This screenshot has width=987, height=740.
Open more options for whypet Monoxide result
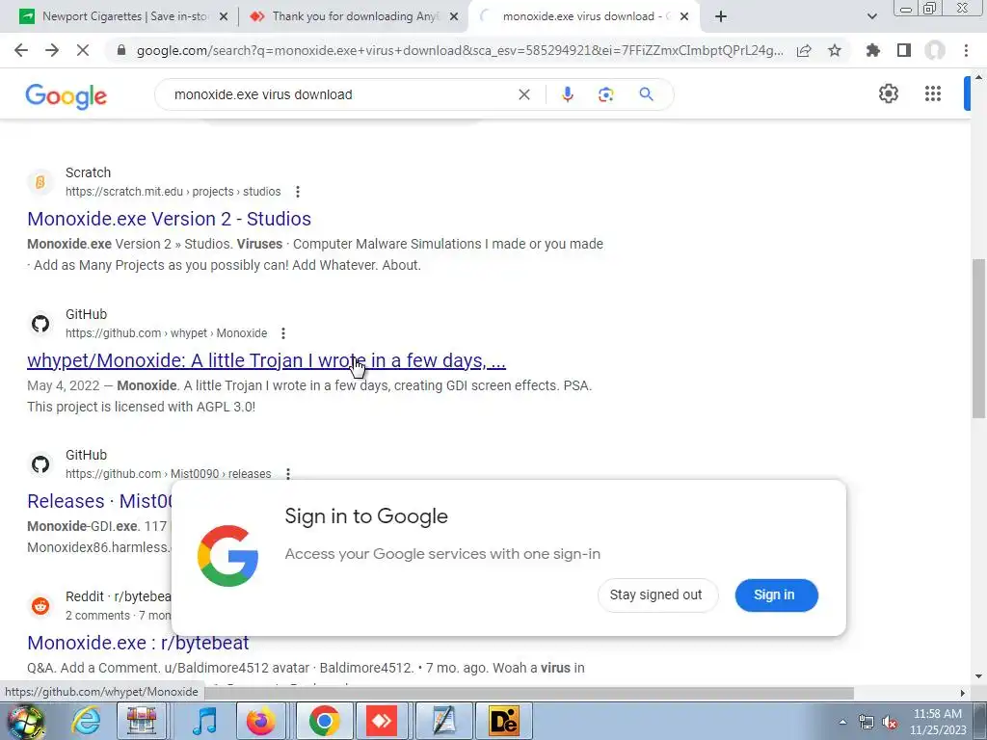coord(283,332)
